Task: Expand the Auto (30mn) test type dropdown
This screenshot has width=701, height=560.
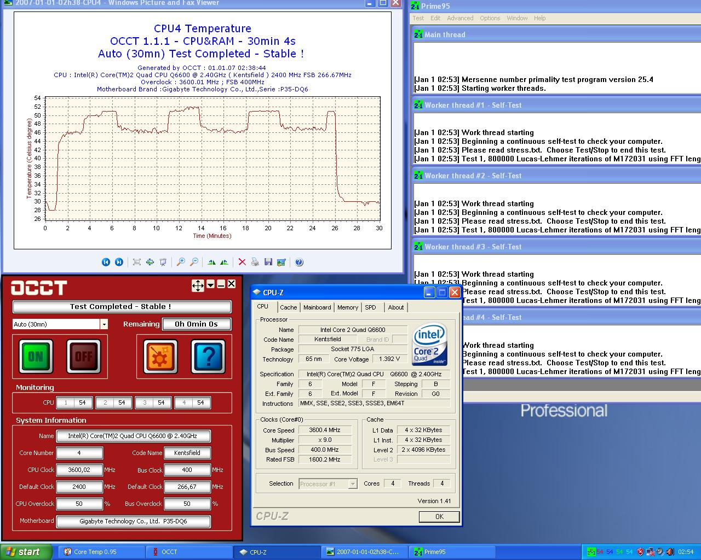Action: point(104,324)
